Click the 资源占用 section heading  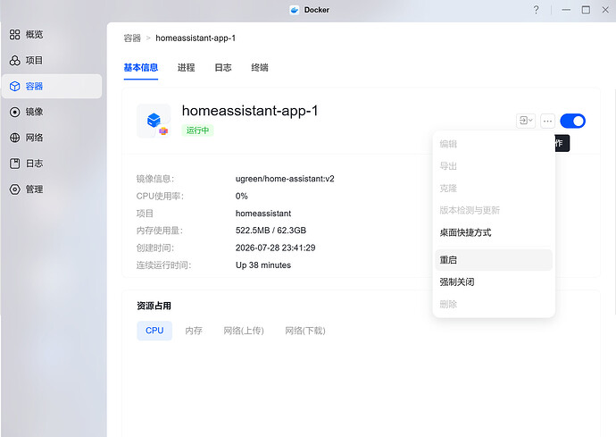click(x=154, y=306)
